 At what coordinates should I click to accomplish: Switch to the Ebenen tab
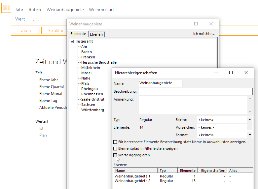[96, 34]
